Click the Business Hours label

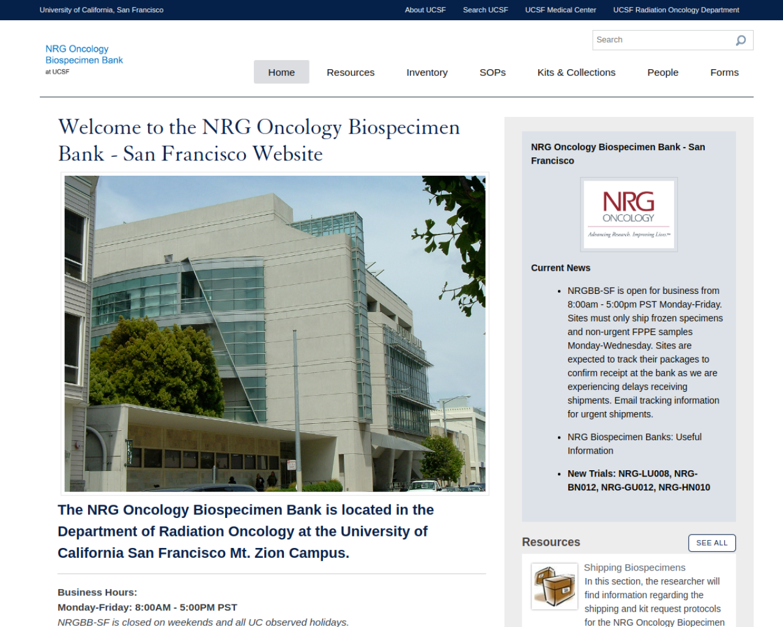coord(97,593)
